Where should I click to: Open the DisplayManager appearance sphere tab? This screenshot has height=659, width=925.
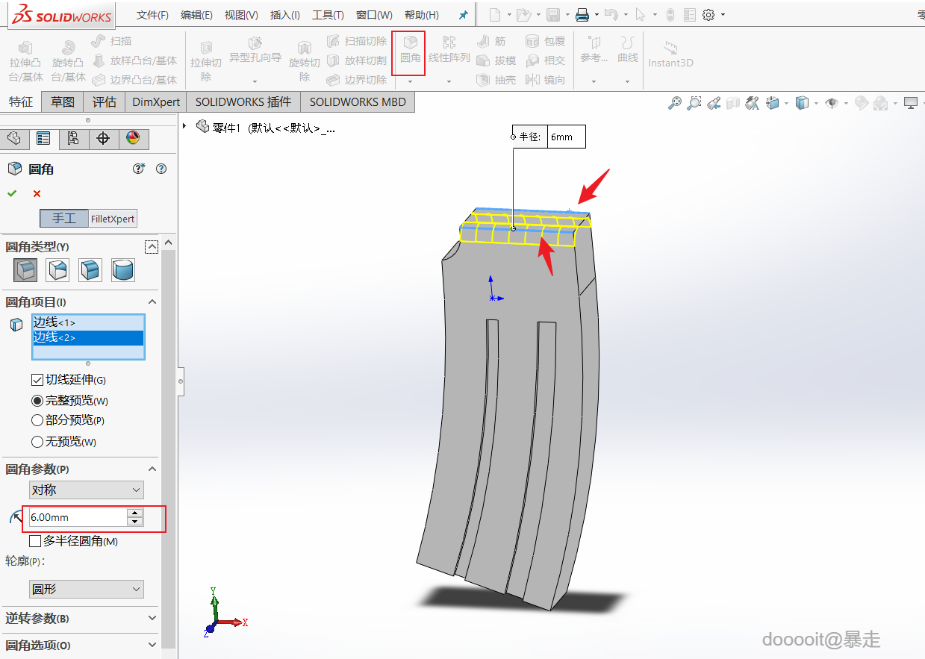[133, 139]
